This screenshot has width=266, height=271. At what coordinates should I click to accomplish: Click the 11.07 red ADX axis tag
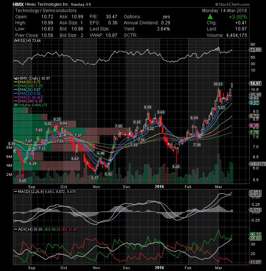click(x=255, y=262)
